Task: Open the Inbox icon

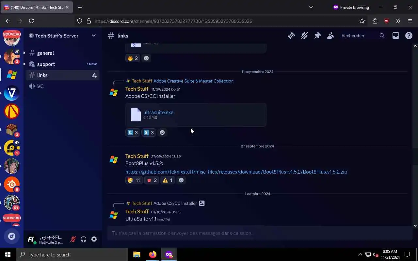Action: [396, 36]
